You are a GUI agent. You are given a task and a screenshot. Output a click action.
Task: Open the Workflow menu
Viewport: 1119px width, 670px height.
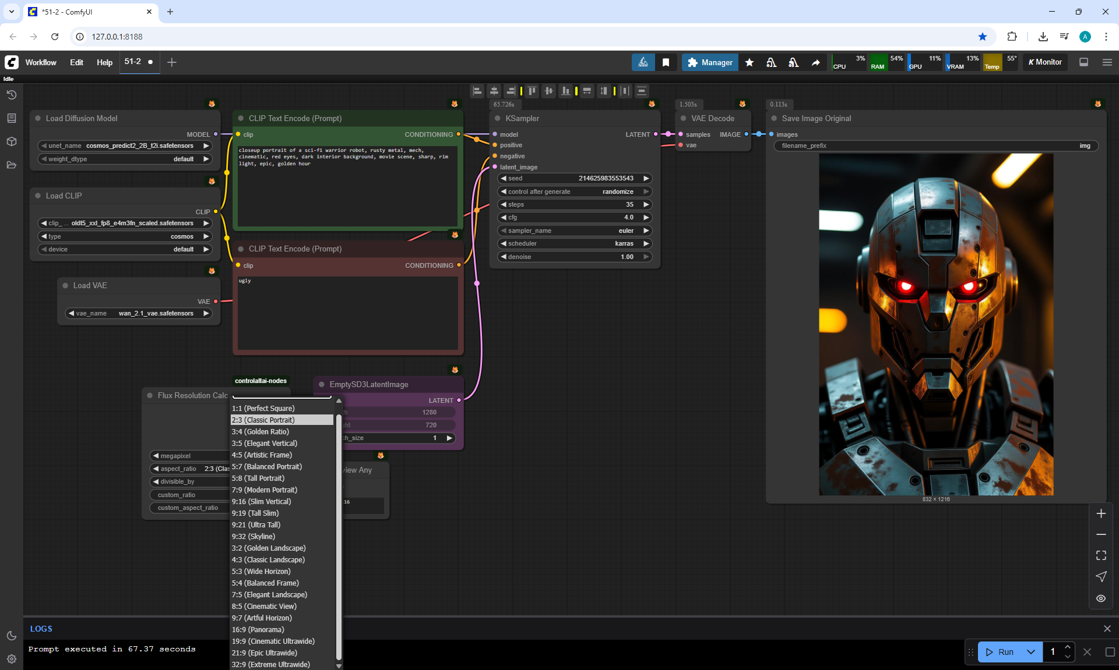[41, 62]
